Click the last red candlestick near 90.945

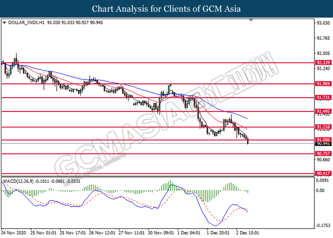click(248, 141)
